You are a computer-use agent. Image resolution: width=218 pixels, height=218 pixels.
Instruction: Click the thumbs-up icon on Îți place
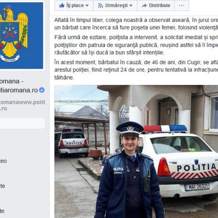(62, 5)
